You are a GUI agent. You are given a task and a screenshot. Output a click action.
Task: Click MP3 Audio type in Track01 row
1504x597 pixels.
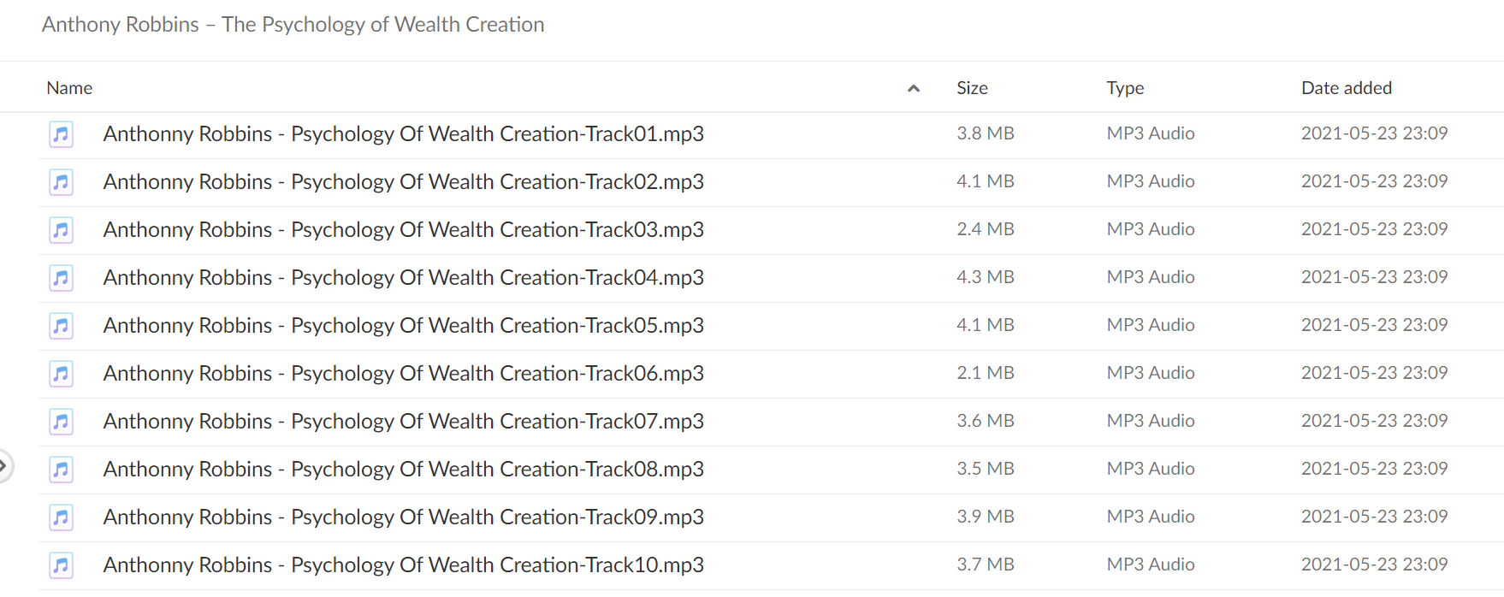pos(1151,133)
